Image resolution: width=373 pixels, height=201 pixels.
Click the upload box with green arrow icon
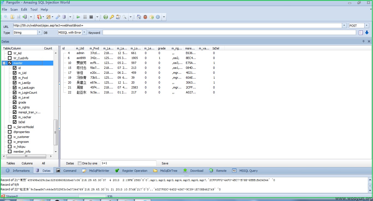tap(152, 17)
